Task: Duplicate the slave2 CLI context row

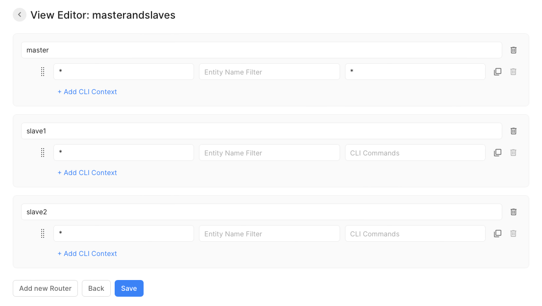Action: (x=497, y=233)
